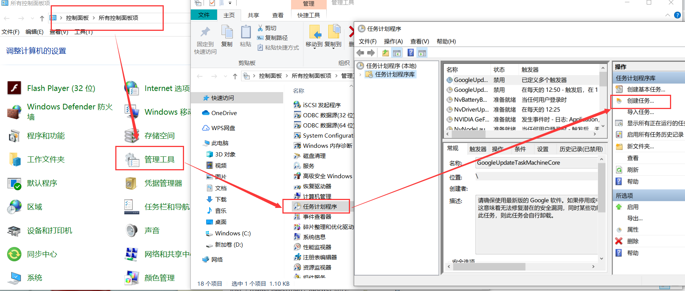Open 区域 control panel item
685x291 pixels.
coord(25,207)
